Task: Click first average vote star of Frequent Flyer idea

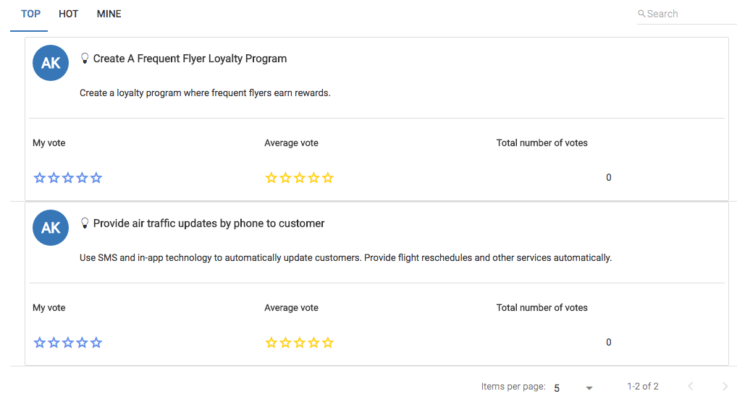Action: click(271, 178)
